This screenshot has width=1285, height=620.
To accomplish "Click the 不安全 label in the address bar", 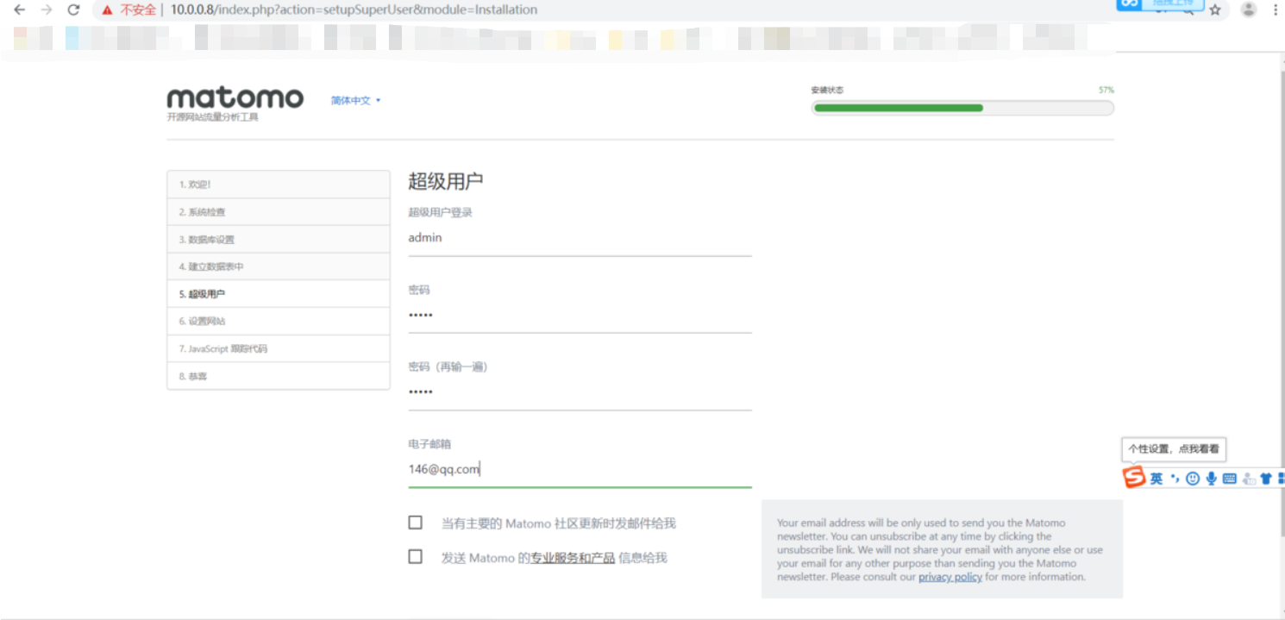I will 138,10.
